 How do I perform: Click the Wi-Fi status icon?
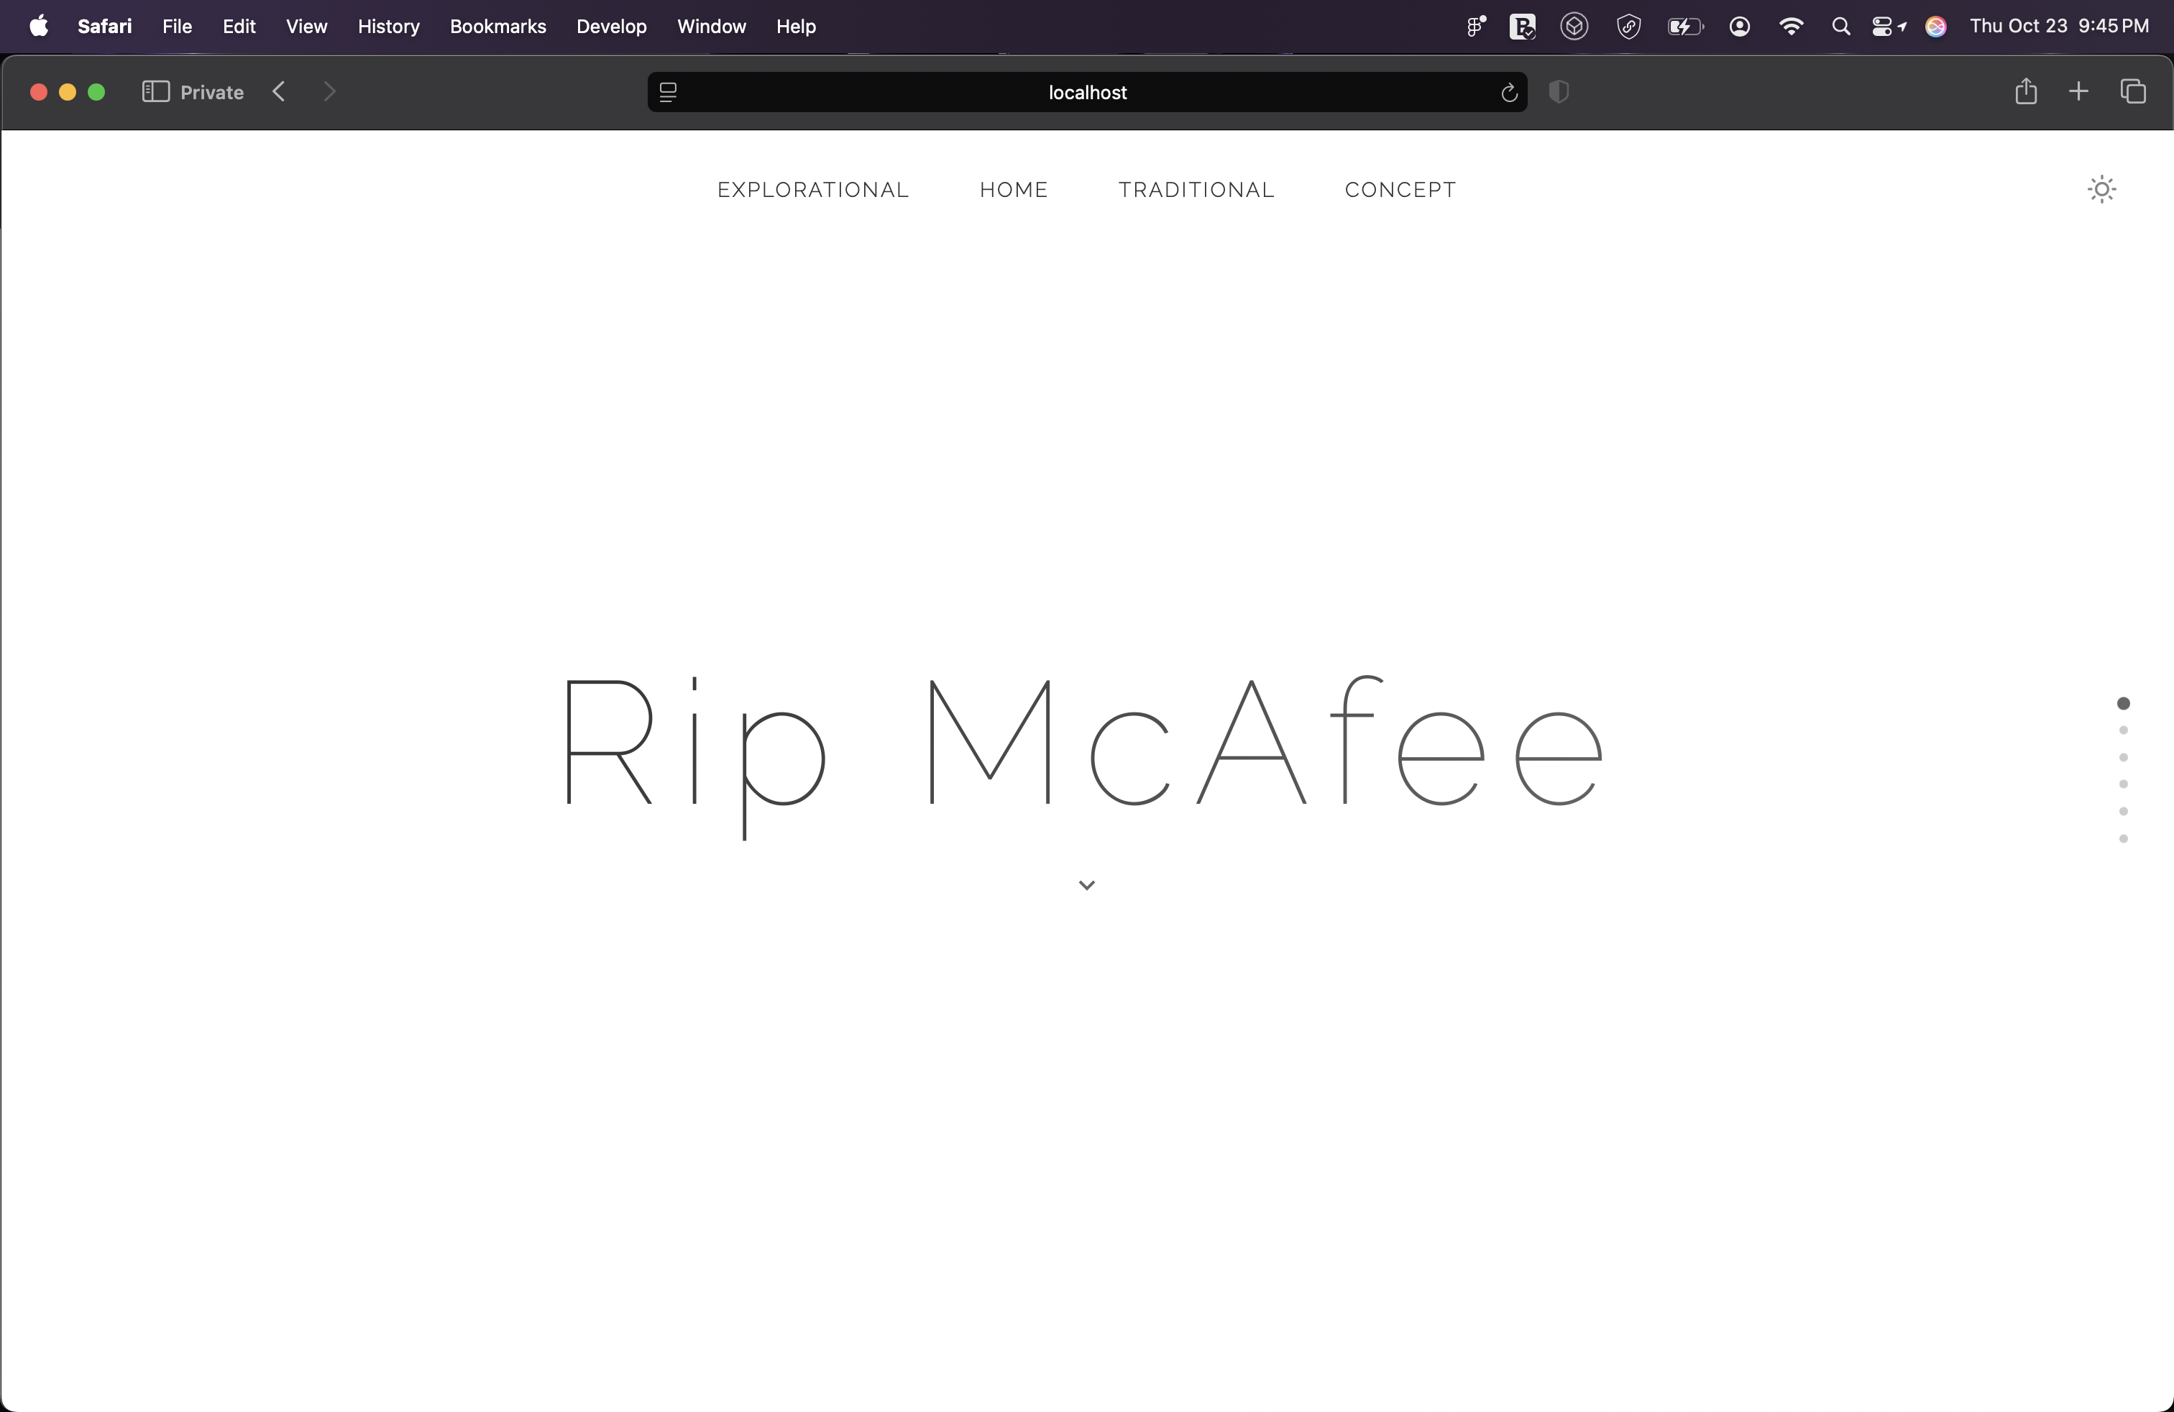point(1792,26)
